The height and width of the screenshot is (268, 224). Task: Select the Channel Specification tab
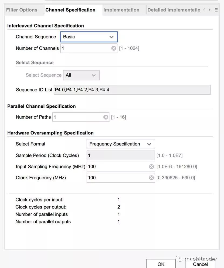tap(70, 10)
